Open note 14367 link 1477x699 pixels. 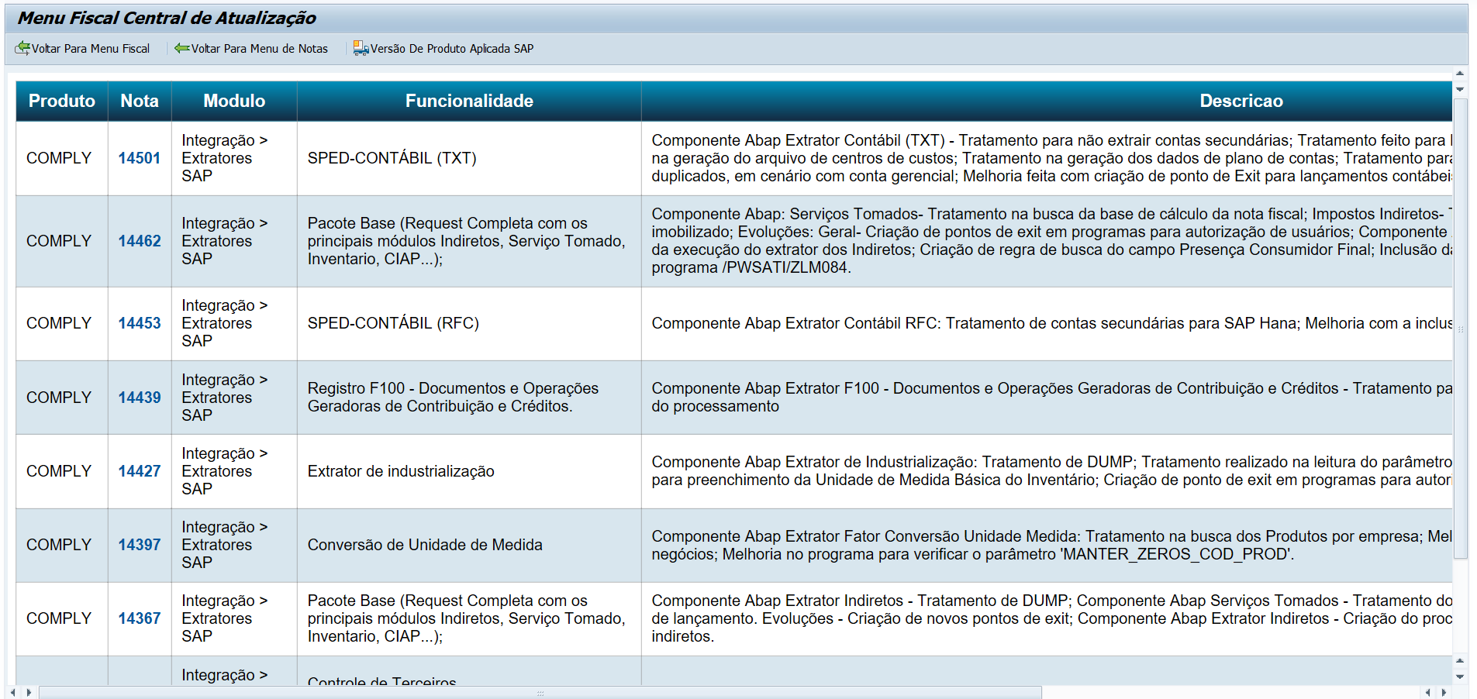point(140,618)
